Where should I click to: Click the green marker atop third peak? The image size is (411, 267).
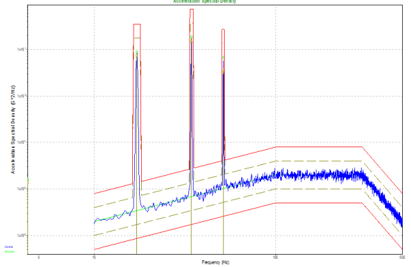click(x=223, y=58)
